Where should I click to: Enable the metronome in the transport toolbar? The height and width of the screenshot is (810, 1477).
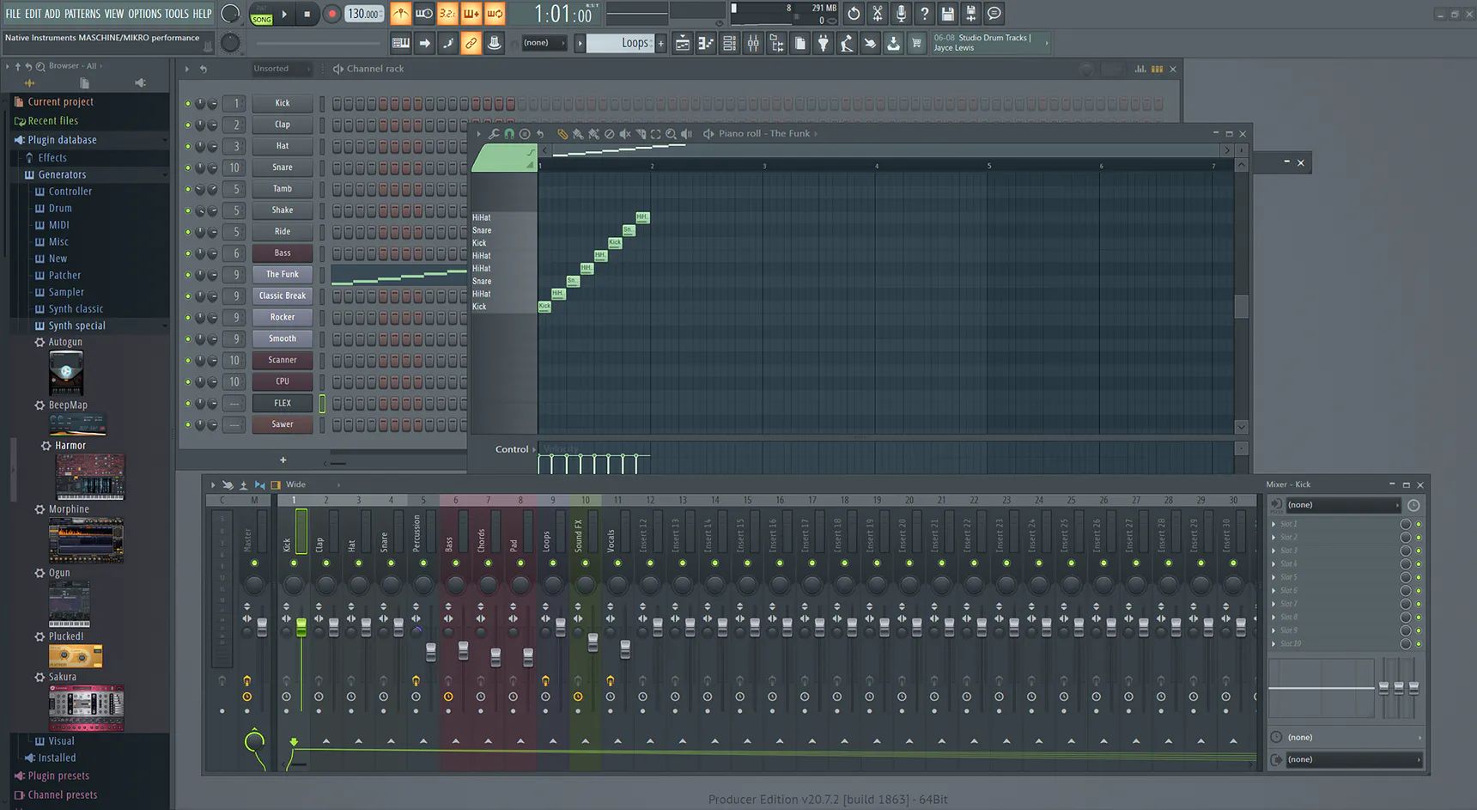tap(400, 14)
